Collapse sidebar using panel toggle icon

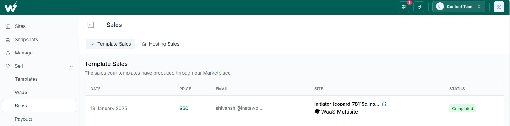(91, 25)
